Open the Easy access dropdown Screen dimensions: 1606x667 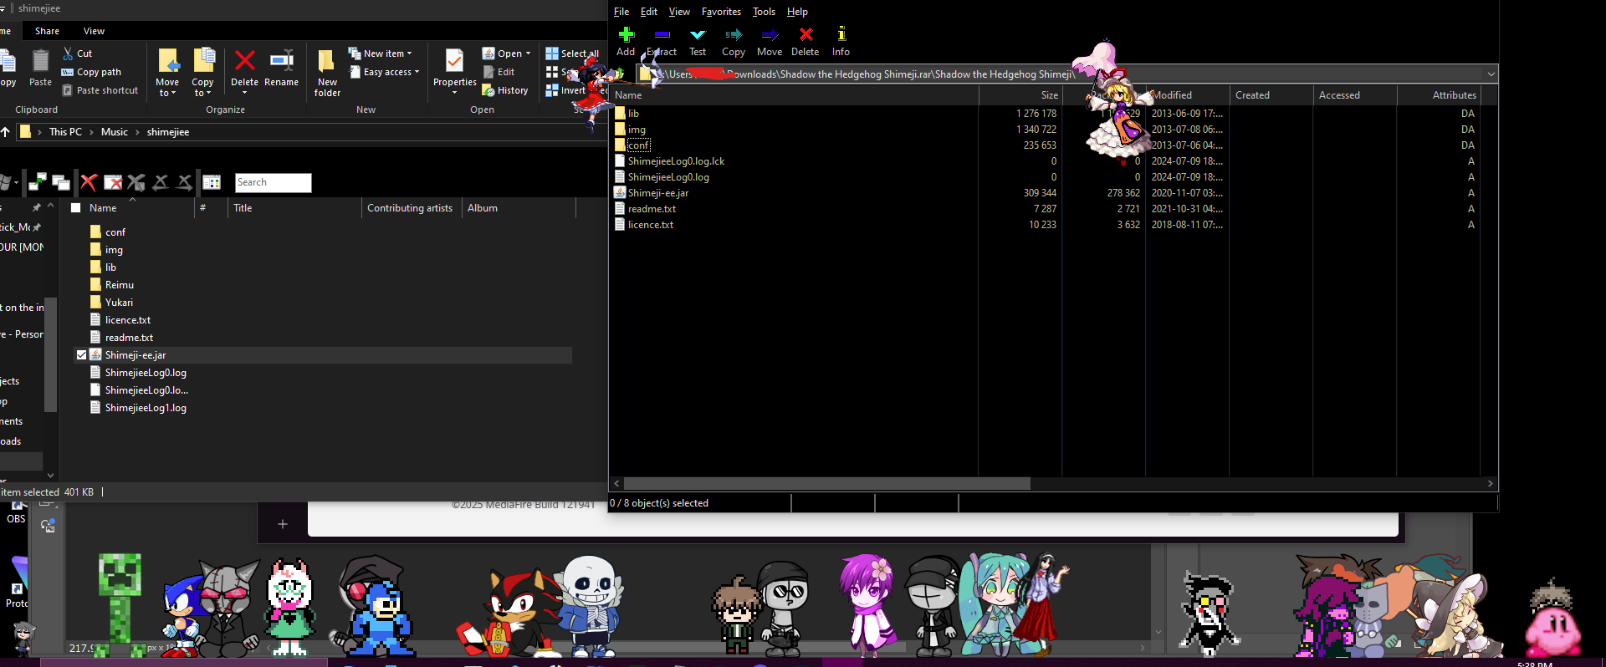387,72
